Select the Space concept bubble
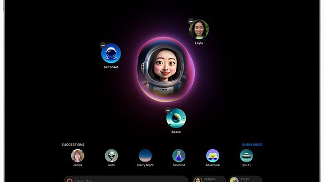The image size is (324, 182). pos(176,118)
